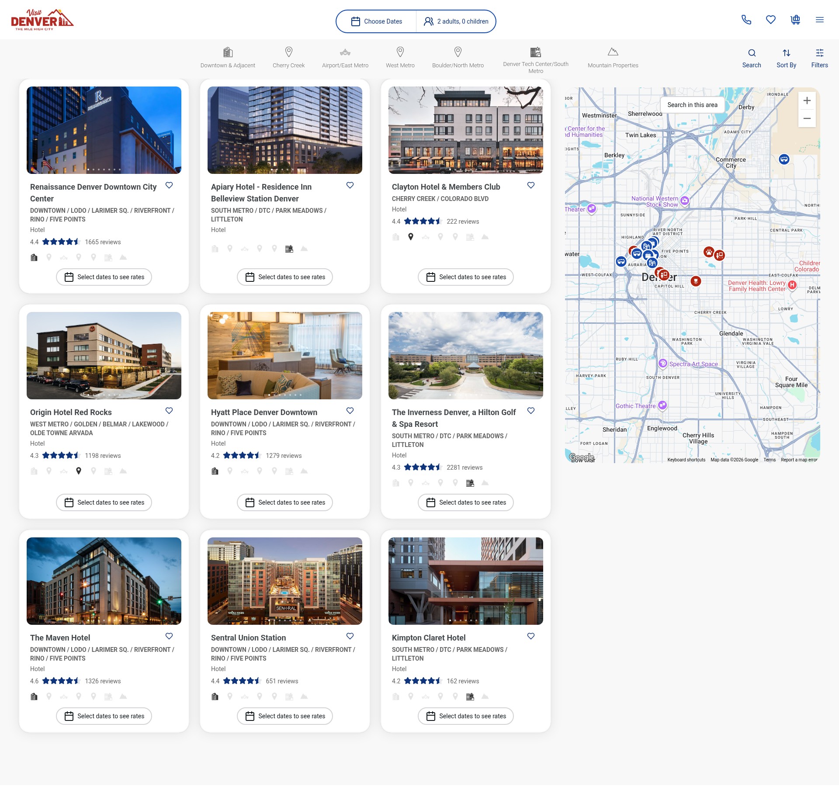Open the 2 adults, 0 children selector
This screenshot has height=786, width=839.
(456, 21)
